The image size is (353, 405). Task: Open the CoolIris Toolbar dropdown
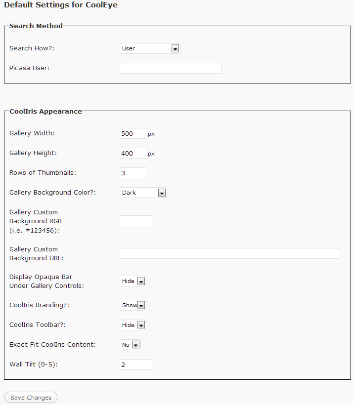click(132, 325)
